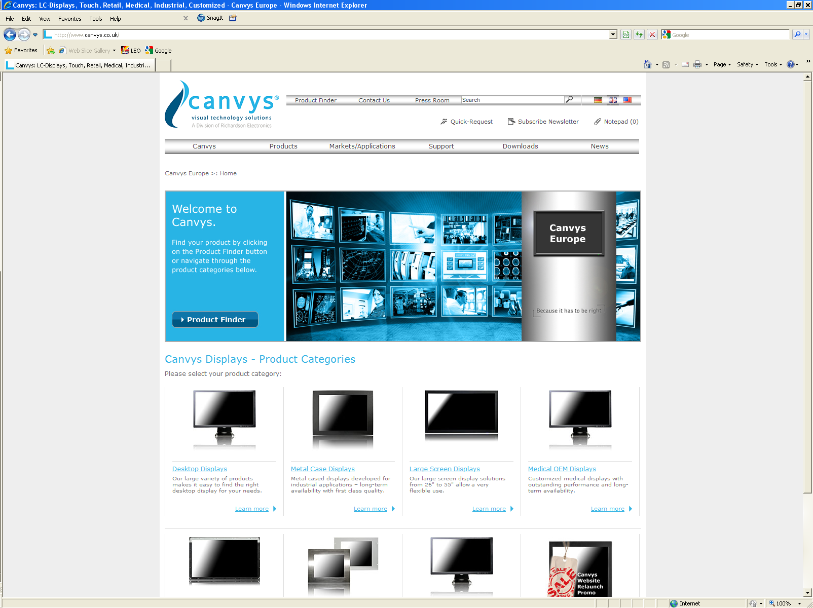This screenshot has height=608, width=813.
Task: Click Product Finder in top site bar
Action: (x=315, y=100)
